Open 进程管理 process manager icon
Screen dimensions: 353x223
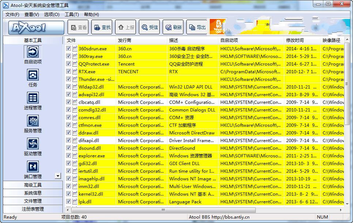coord(33,98)
